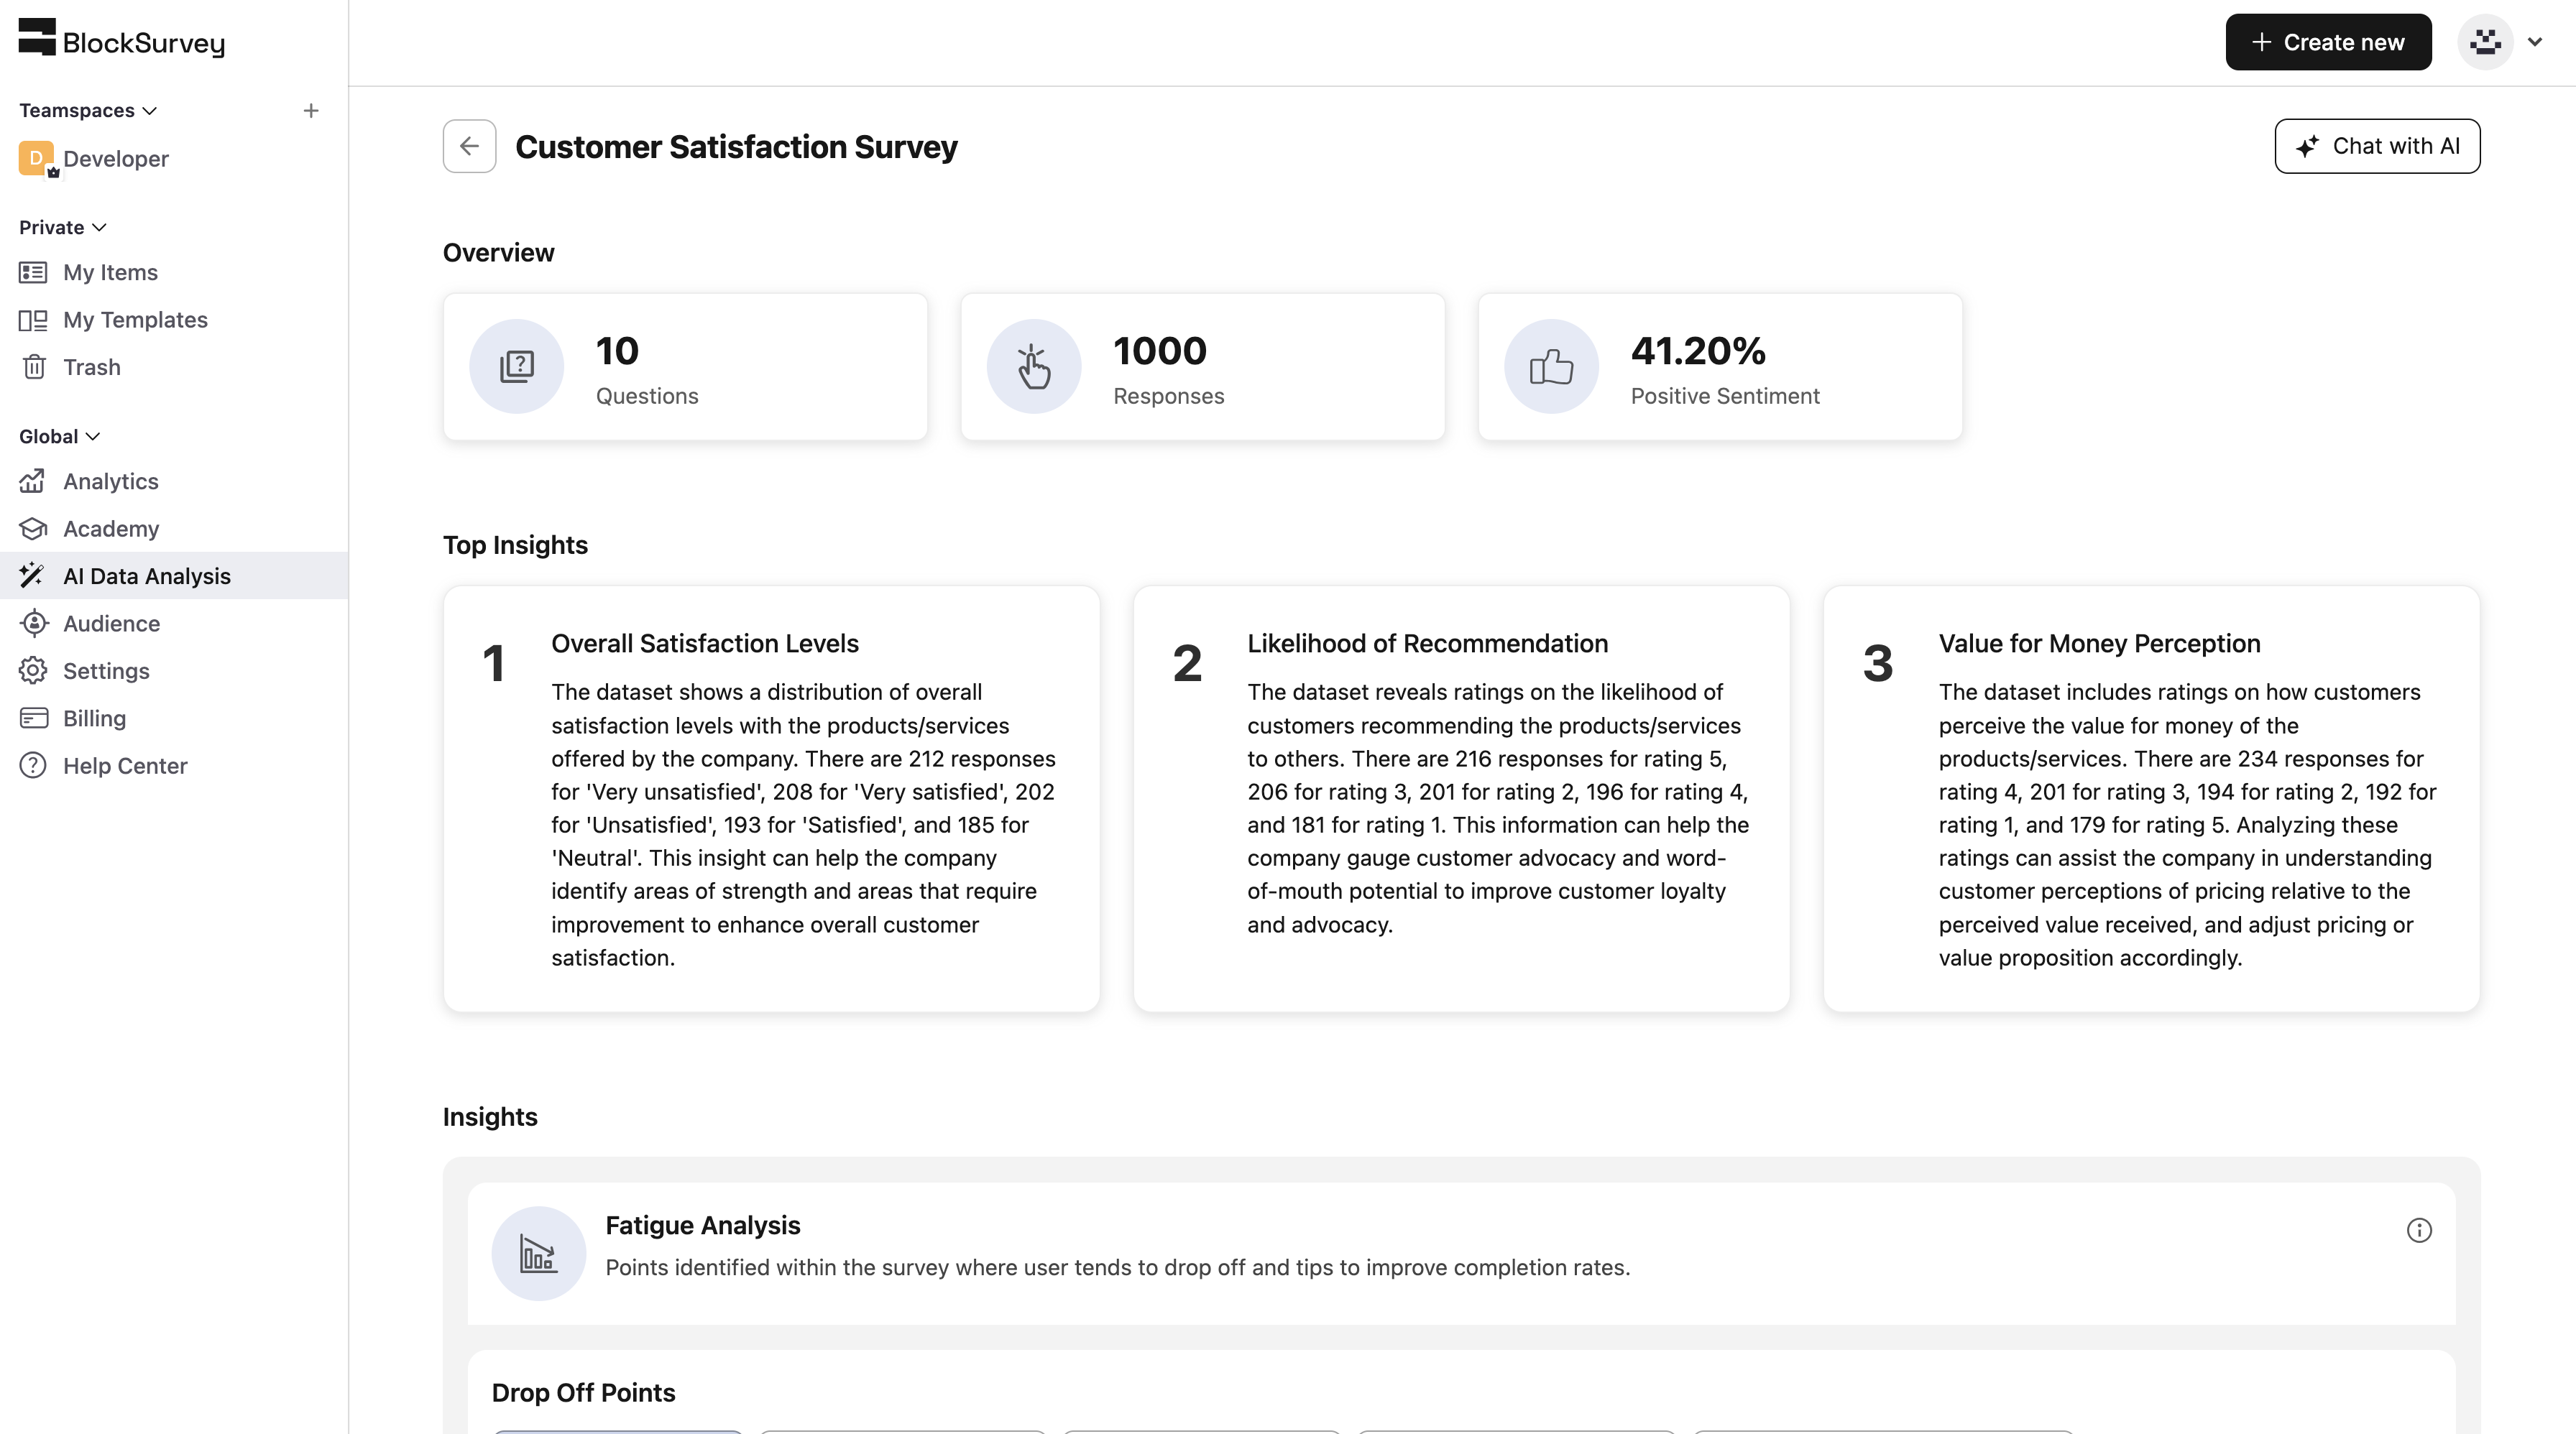
Task: Open the Analytics sidebar item
Action: (110, 481)
